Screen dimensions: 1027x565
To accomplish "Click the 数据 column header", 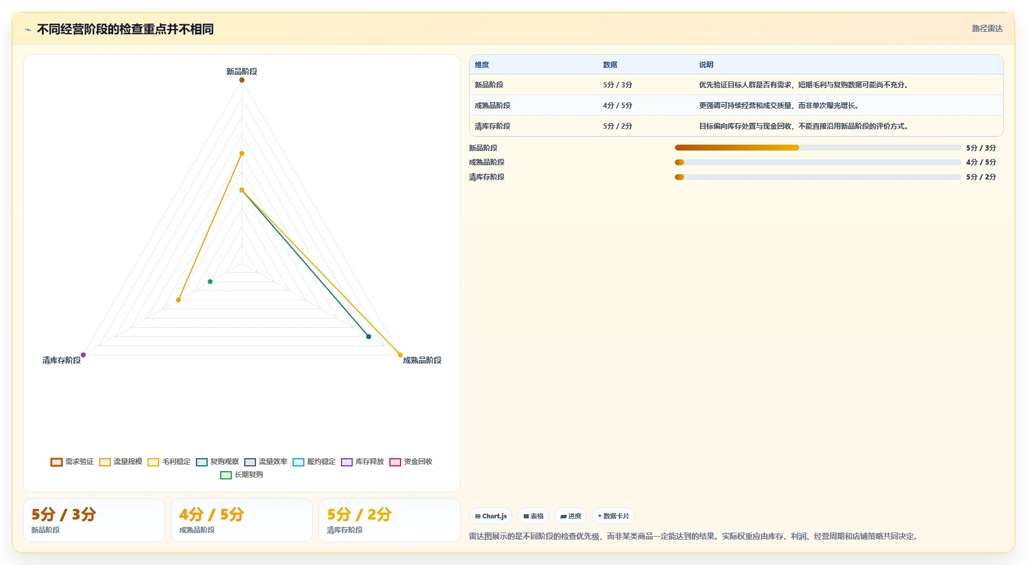I will coord(610,65).
